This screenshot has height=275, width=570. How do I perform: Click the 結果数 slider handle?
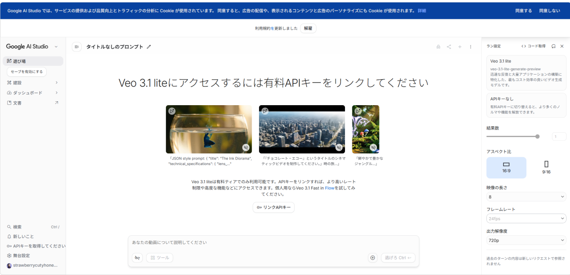click(x=537, y=136)
